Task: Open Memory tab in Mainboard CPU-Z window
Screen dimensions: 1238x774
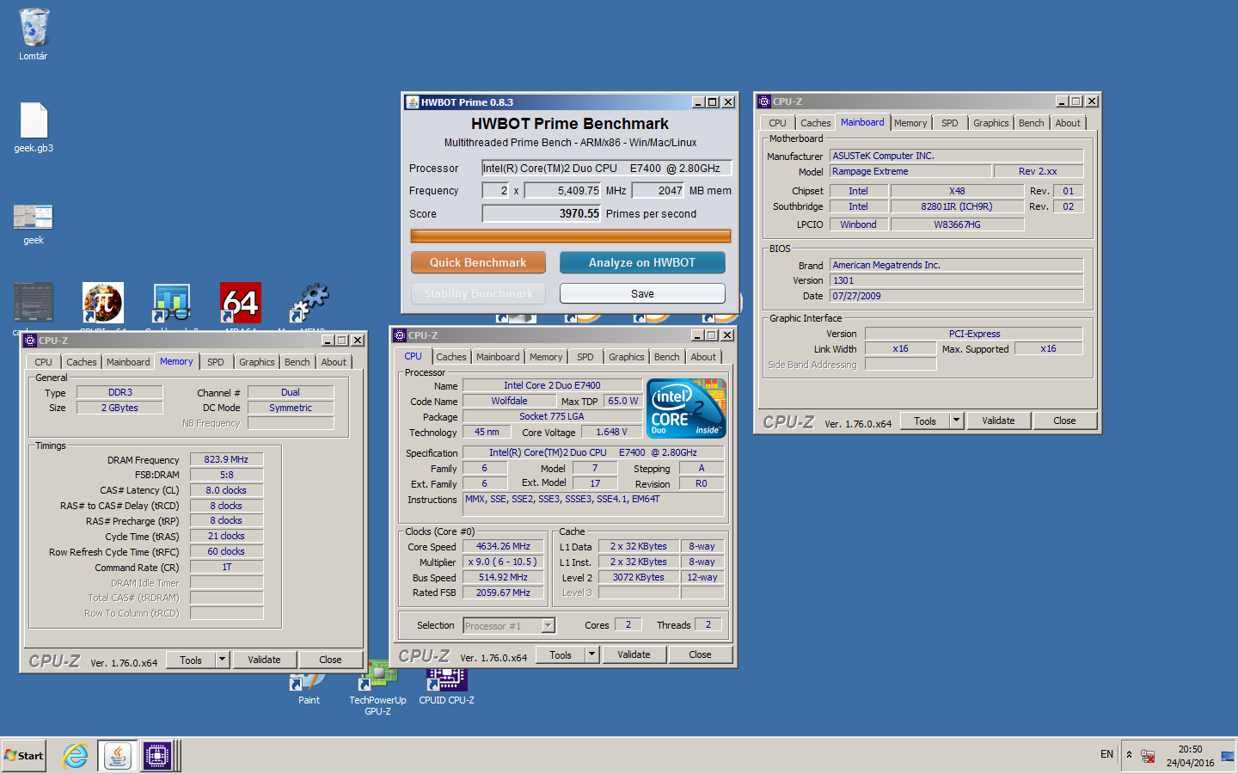Action: coord(910,123)
